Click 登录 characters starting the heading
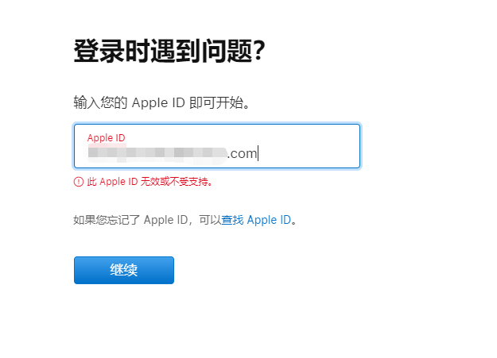Screen dimensions: 497x358 click(x=99, y=51)
